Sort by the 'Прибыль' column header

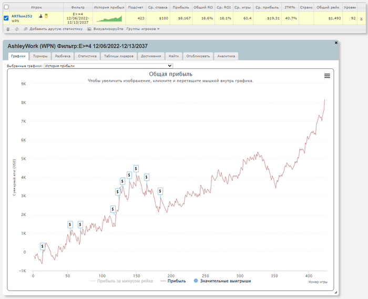(181, 7)
